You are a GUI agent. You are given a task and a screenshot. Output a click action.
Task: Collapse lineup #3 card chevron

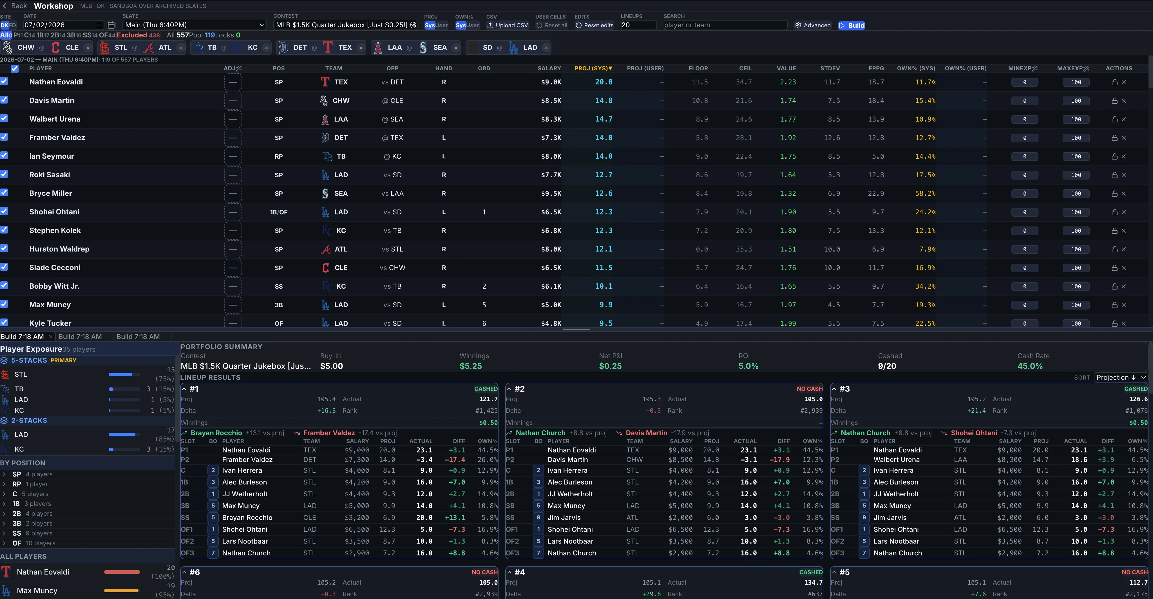click(x=834, y=389)
